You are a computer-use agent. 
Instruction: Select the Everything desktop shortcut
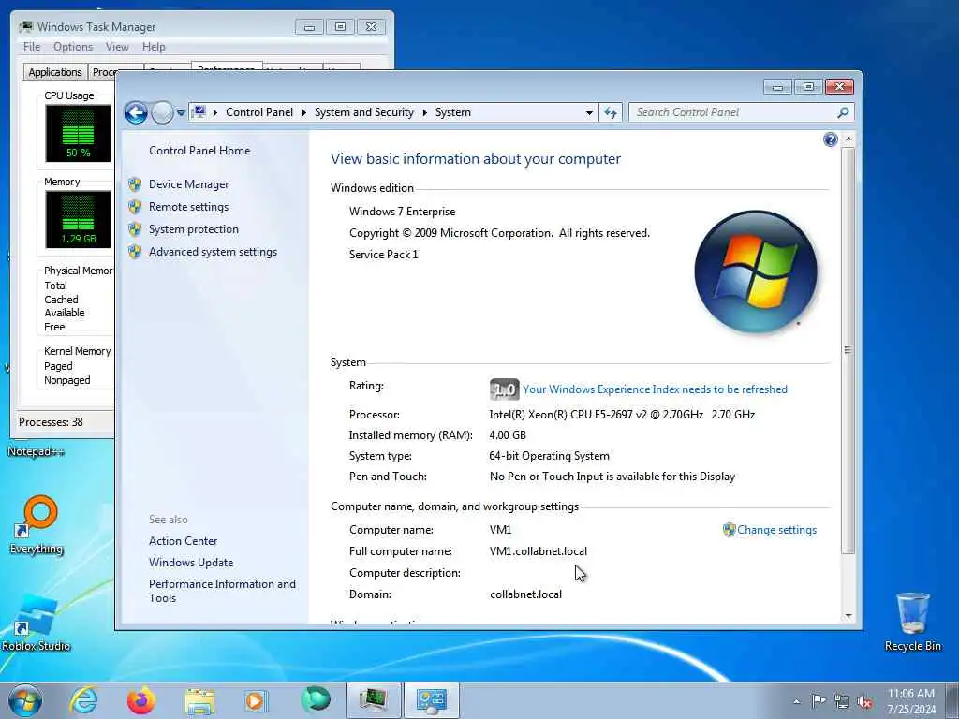[x=37, y=525]
